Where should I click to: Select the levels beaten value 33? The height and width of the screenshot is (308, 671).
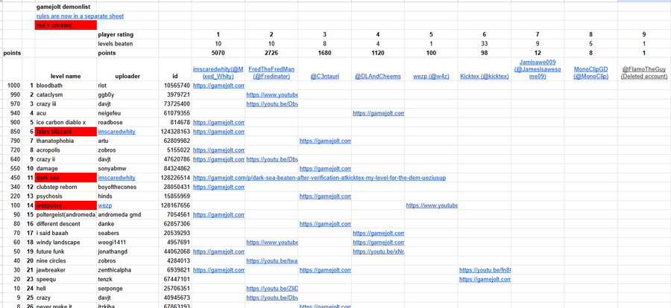484,44
